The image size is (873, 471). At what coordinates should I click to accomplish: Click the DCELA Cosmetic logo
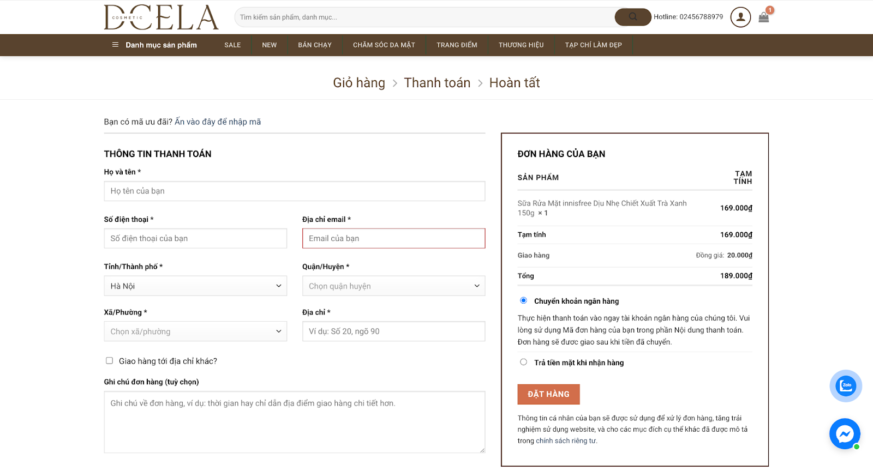(x=161, y=17)
